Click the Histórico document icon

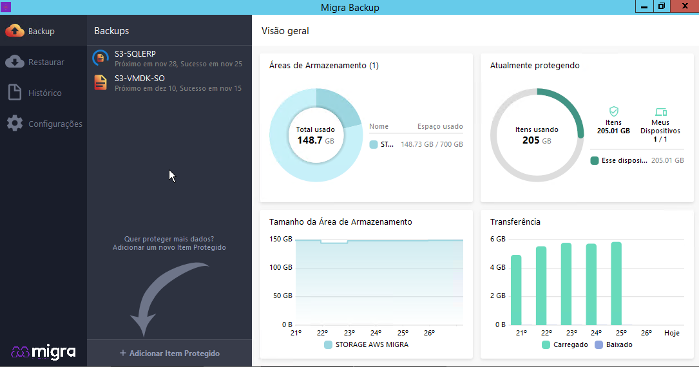click(14, 93)
